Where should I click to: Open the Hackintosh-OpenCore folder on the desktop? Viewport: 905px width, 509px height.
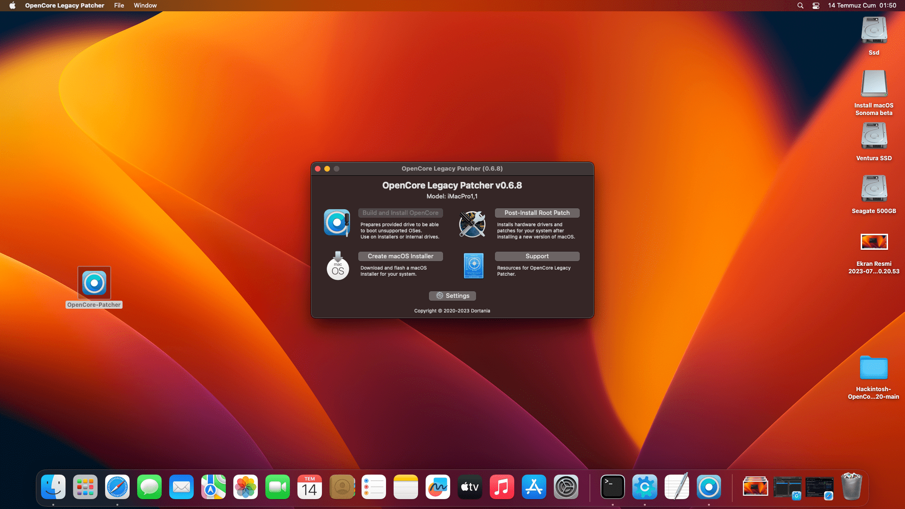(x=873, y=368)
